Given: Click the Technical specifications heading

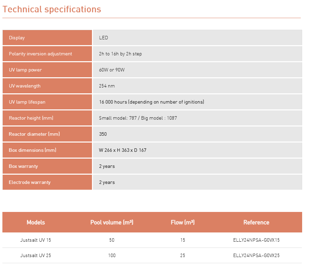Looking at the screenshot, I should click(x=52, y=9).
